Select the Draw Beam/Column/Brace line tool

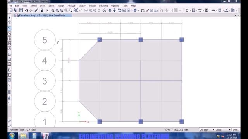9,29
